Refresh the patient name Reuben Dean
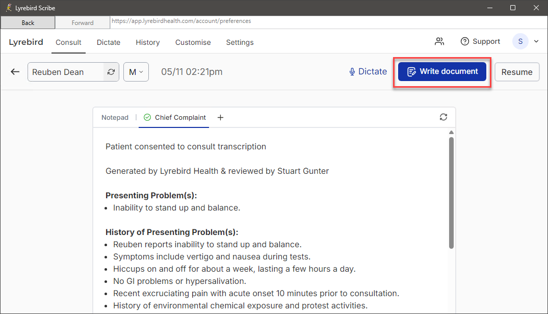Viewport: 548px width, 314px height. pyautogui.click(x=111, y=72)
